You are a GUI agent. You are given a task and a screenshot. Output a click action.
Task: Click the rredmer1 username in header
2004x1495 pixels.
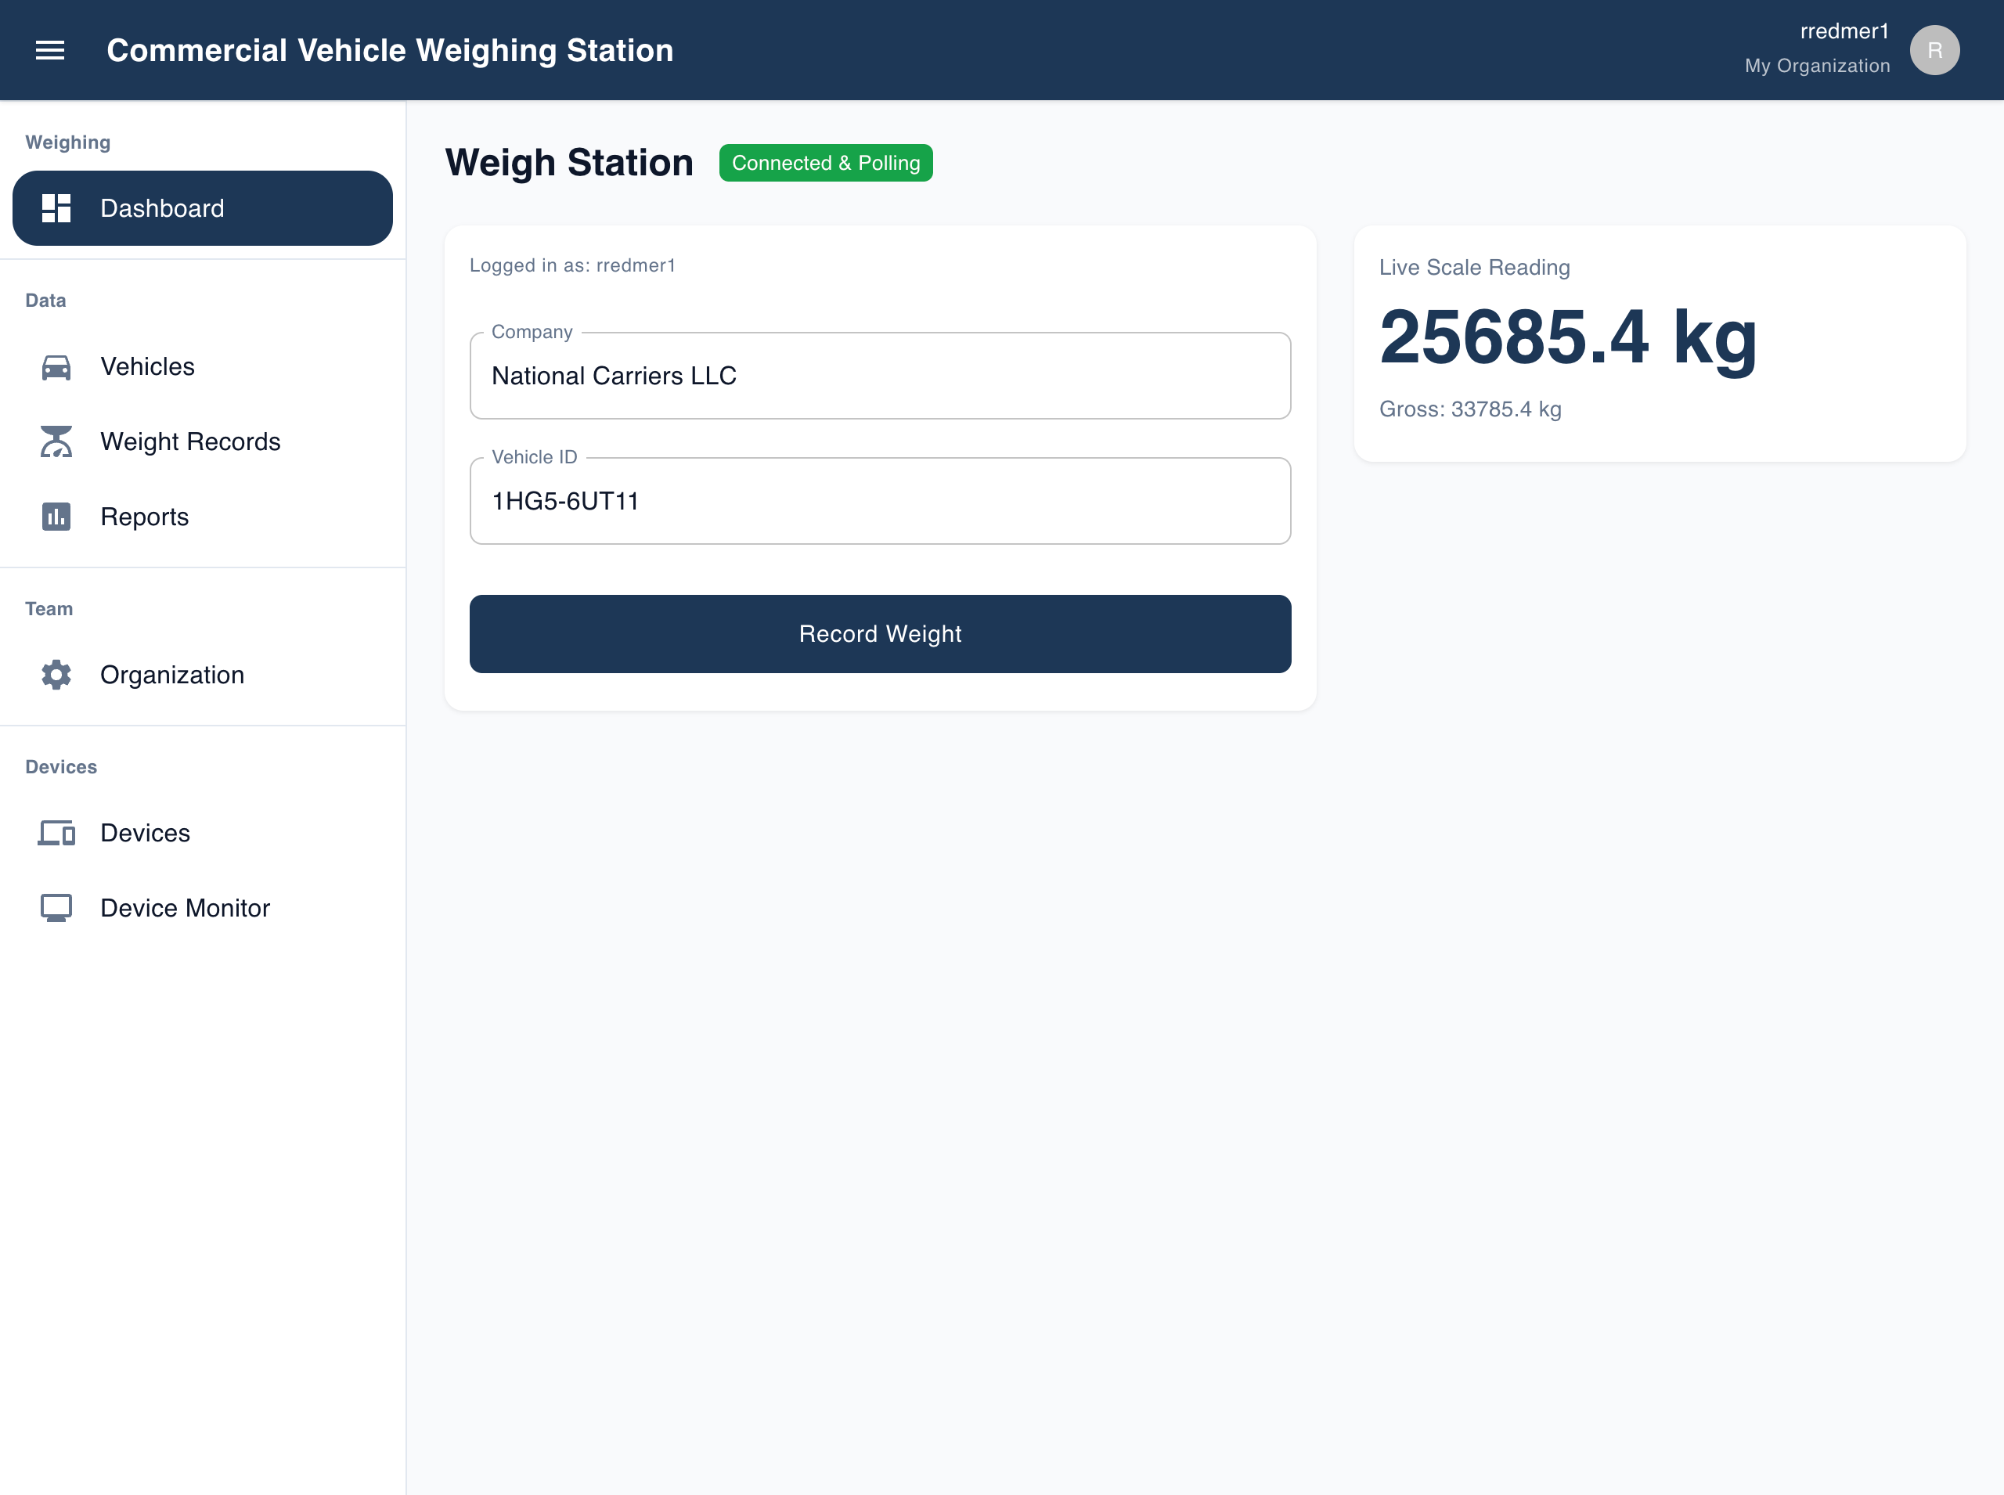[x=1844, y=31]
